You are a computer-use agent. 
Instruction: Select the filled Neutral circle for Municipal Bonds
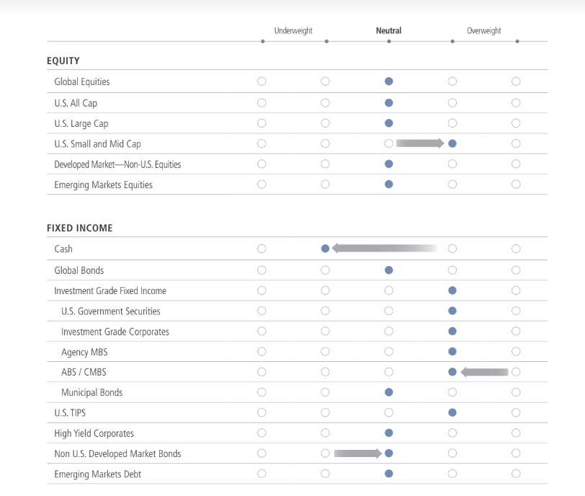point(389,392)
